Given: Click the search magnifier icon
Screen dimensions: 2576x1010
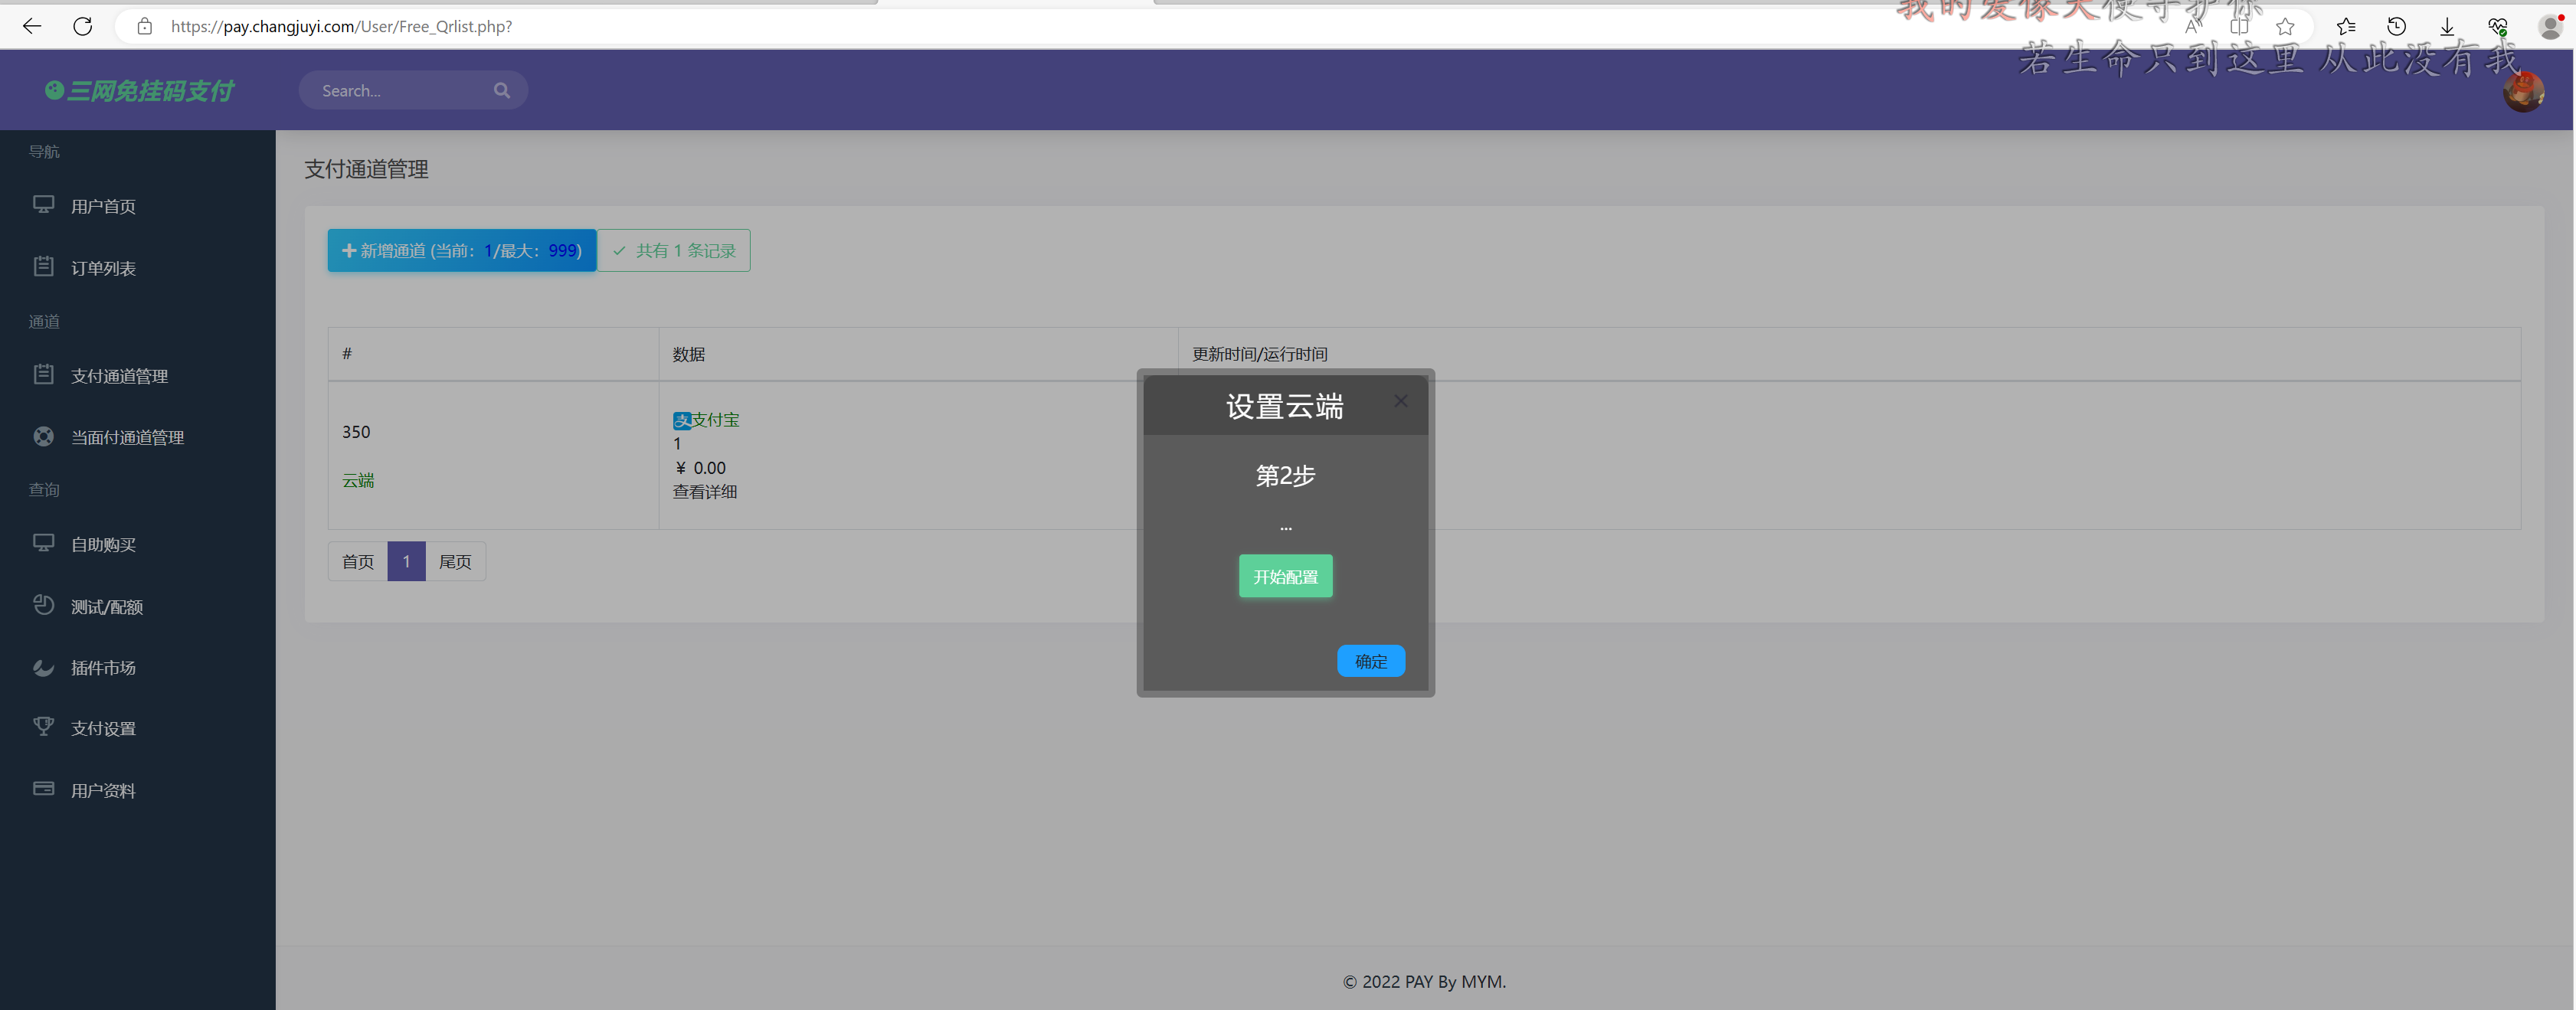Looking at the screenshot, I should [501, 90].
